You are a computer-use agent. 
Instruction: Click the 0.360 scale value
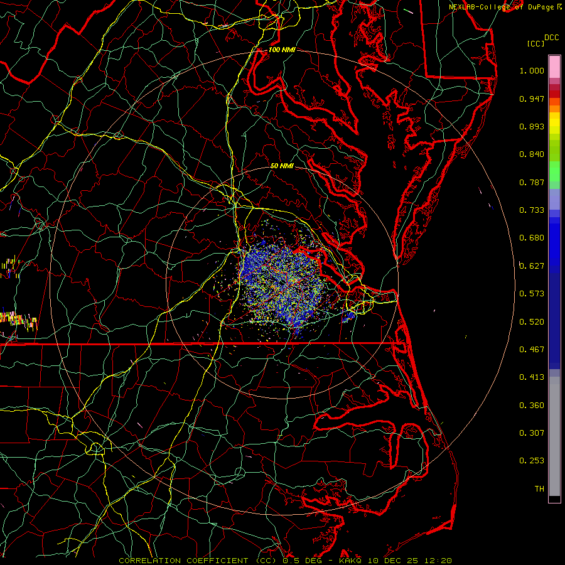pyautogui.click(x=532, y=406)
